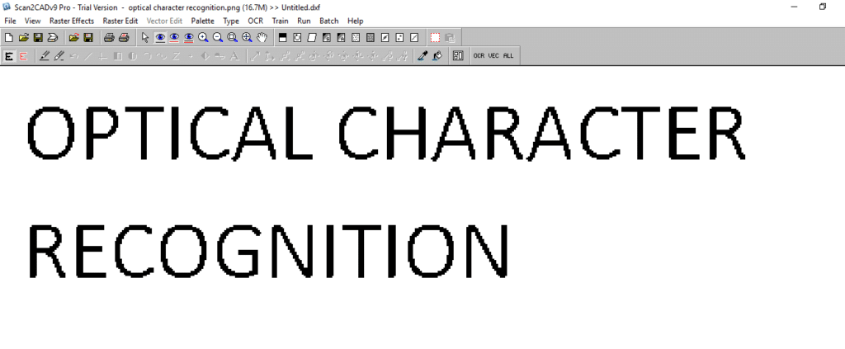
Task: Click the dense dotted raster effect icon
Action: pos(371,38)
